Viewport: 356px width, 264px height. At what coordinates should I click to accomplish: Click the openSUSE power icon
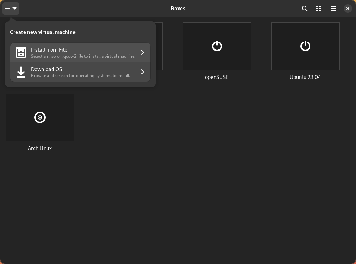coord(217,46)
